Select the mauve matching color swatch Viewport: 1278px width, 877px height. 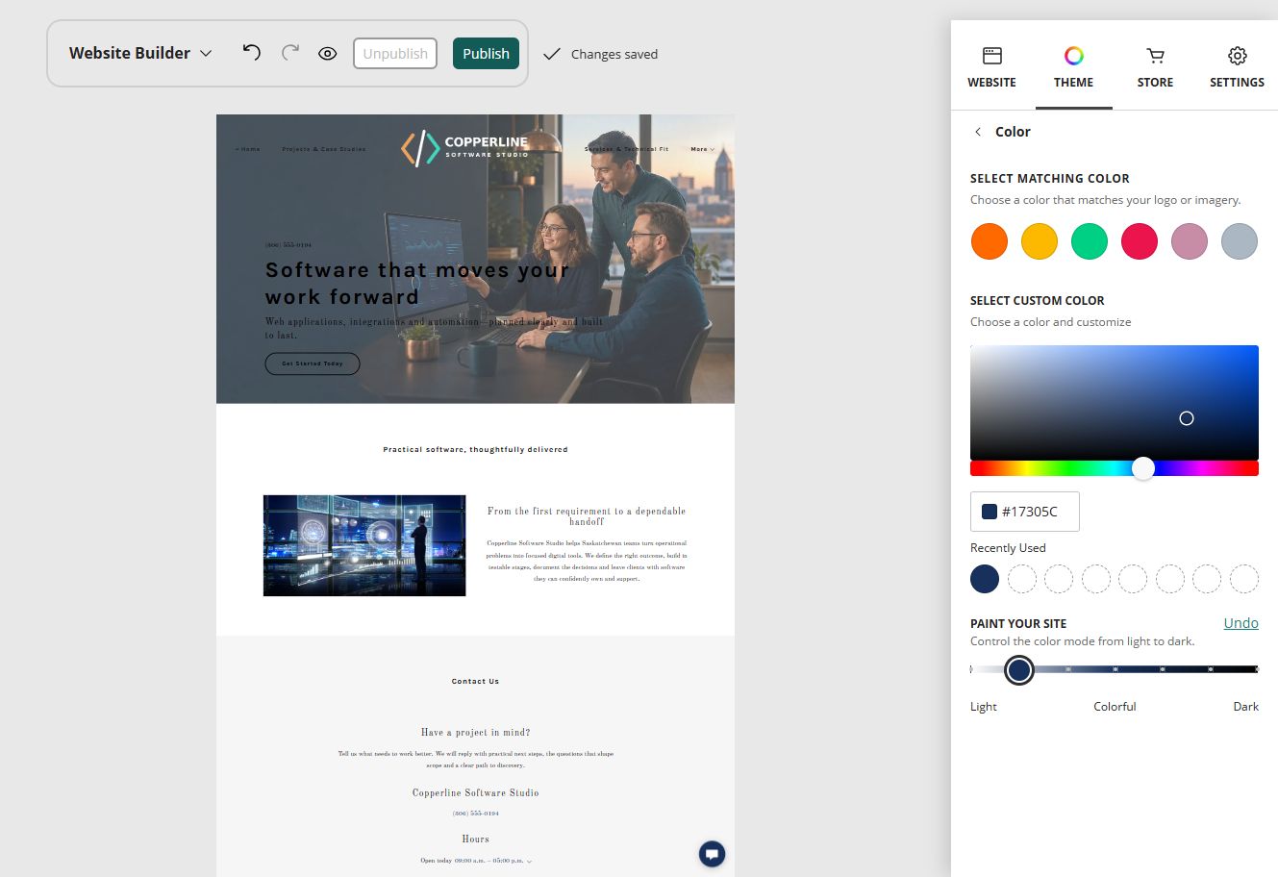pyautogui.click(x=1190, y=241)
